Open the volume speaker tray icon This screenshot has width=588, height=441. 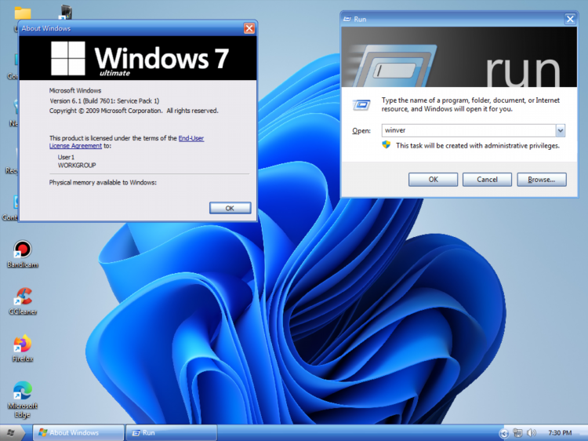coord(531,433)
